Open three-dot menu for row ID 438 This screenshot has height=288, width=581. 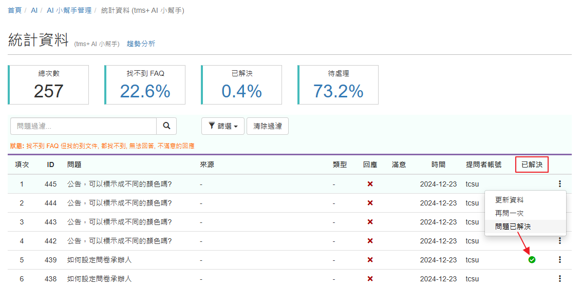pyautogui.click(x=559, y=279)
